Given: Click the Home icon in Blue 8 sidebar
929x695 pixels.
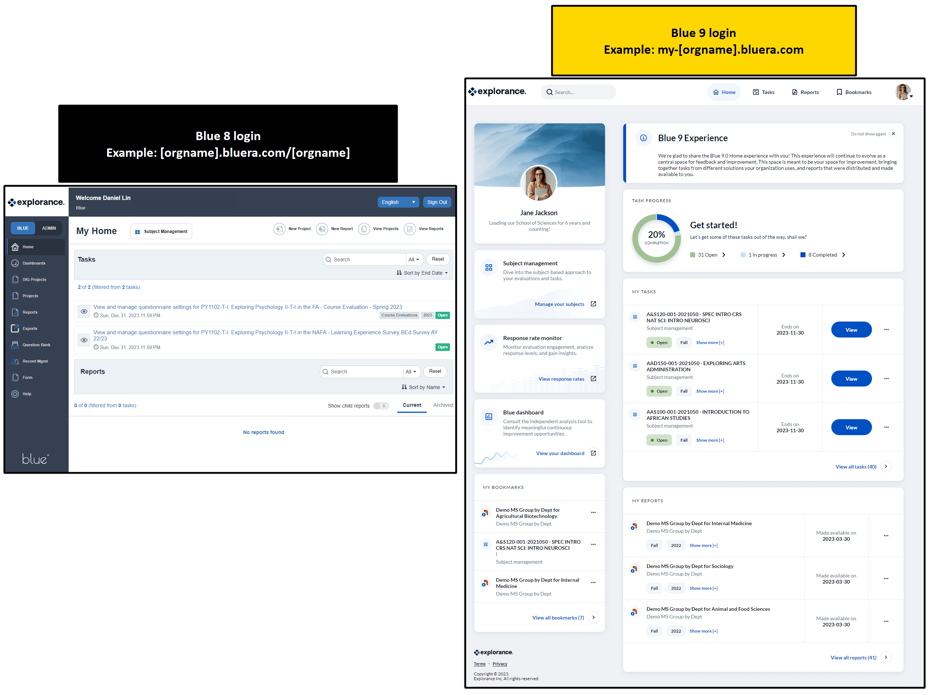Looking at the screenshot, I should (x=15, y=247).
